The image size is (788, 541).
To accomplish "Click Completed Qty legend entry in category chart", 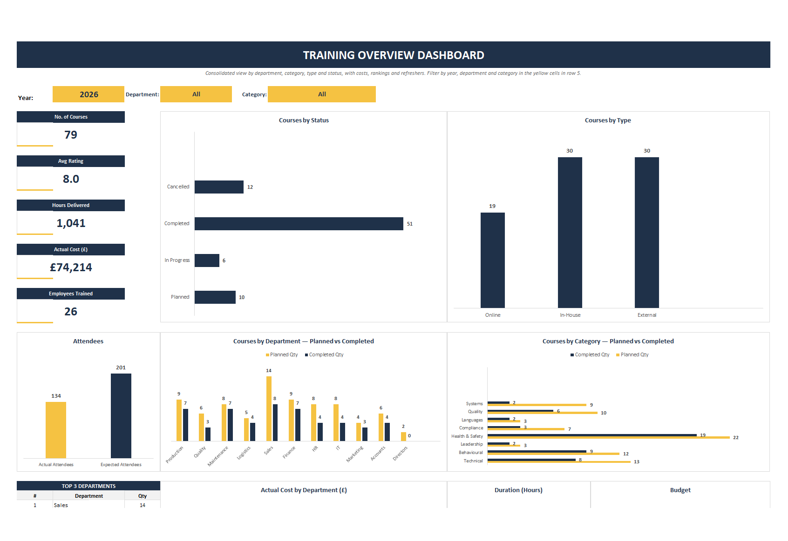I will [590, 354].
